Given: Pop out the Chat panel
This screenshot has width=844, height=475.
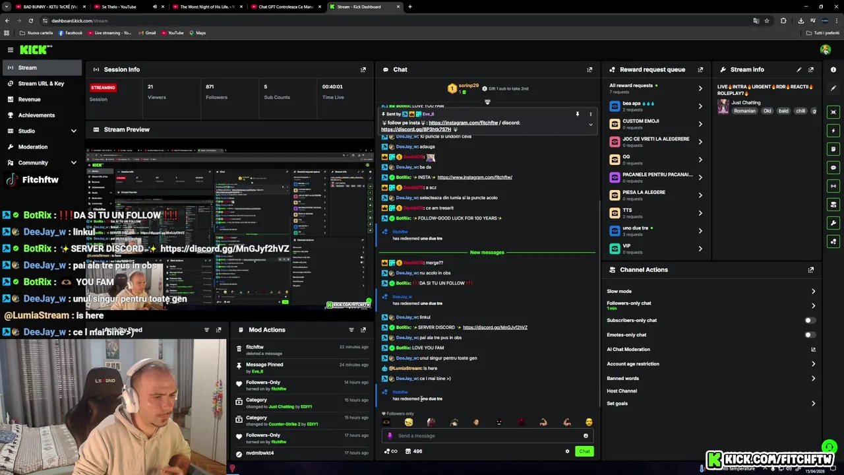Looking at the screenshot, I should pos(589,69).
